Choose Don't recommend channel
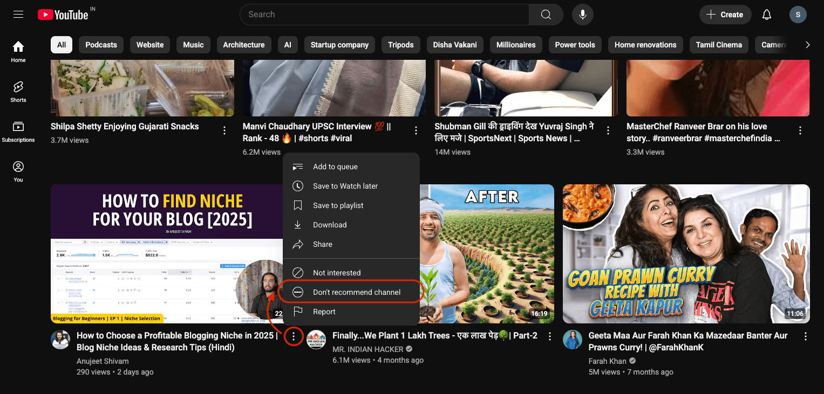This screenshot has width=824, height=394. pyautogui.click(x=351, y=292)
